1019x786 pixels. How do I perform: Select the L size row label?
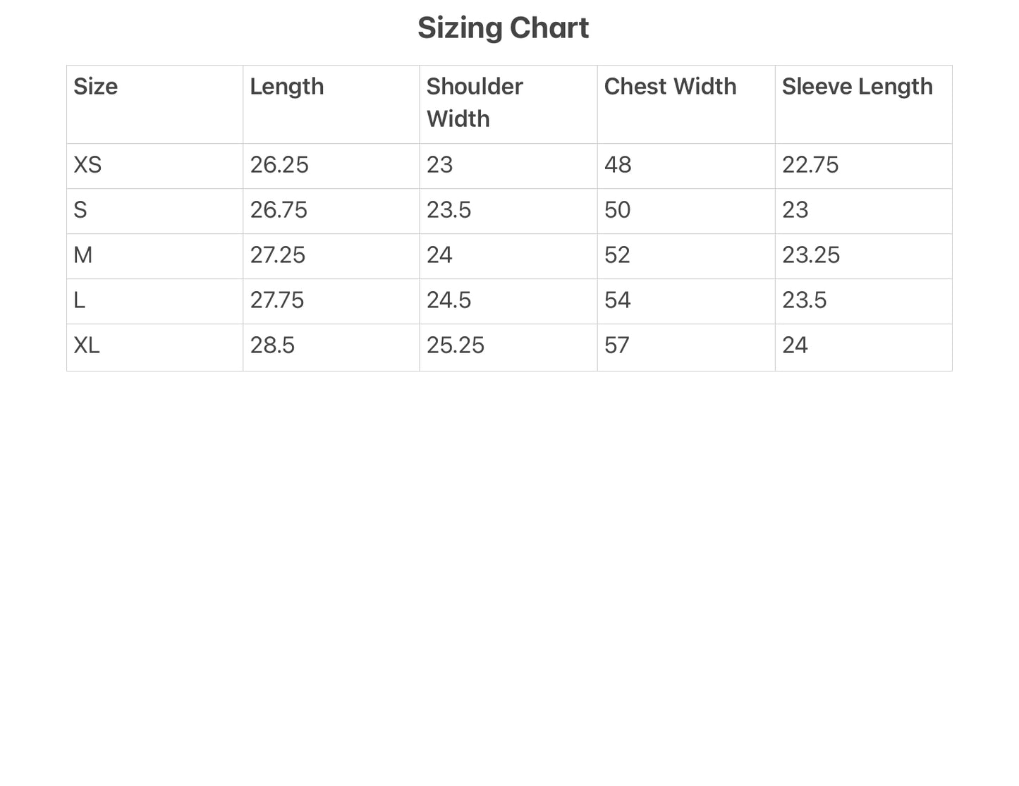pos(79,300)
